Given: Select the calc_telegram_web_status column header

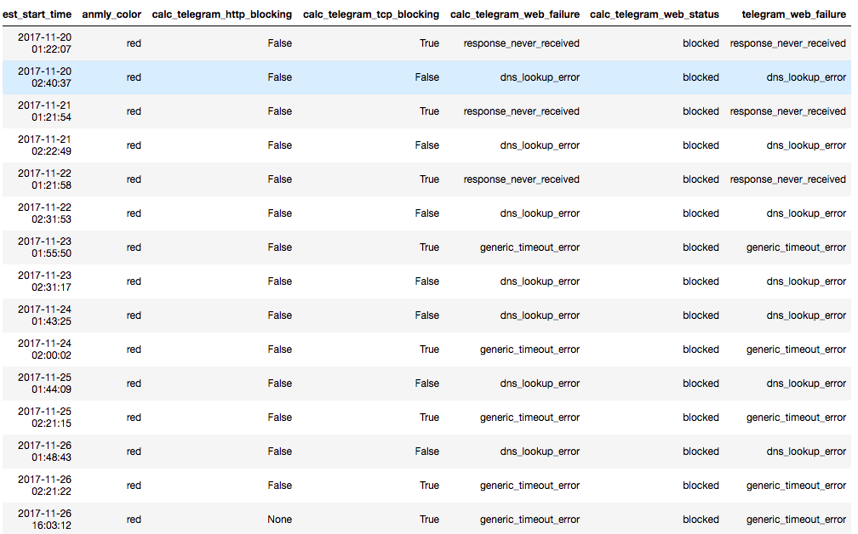Looking at the screenshot, I should (x=655, y=14).
